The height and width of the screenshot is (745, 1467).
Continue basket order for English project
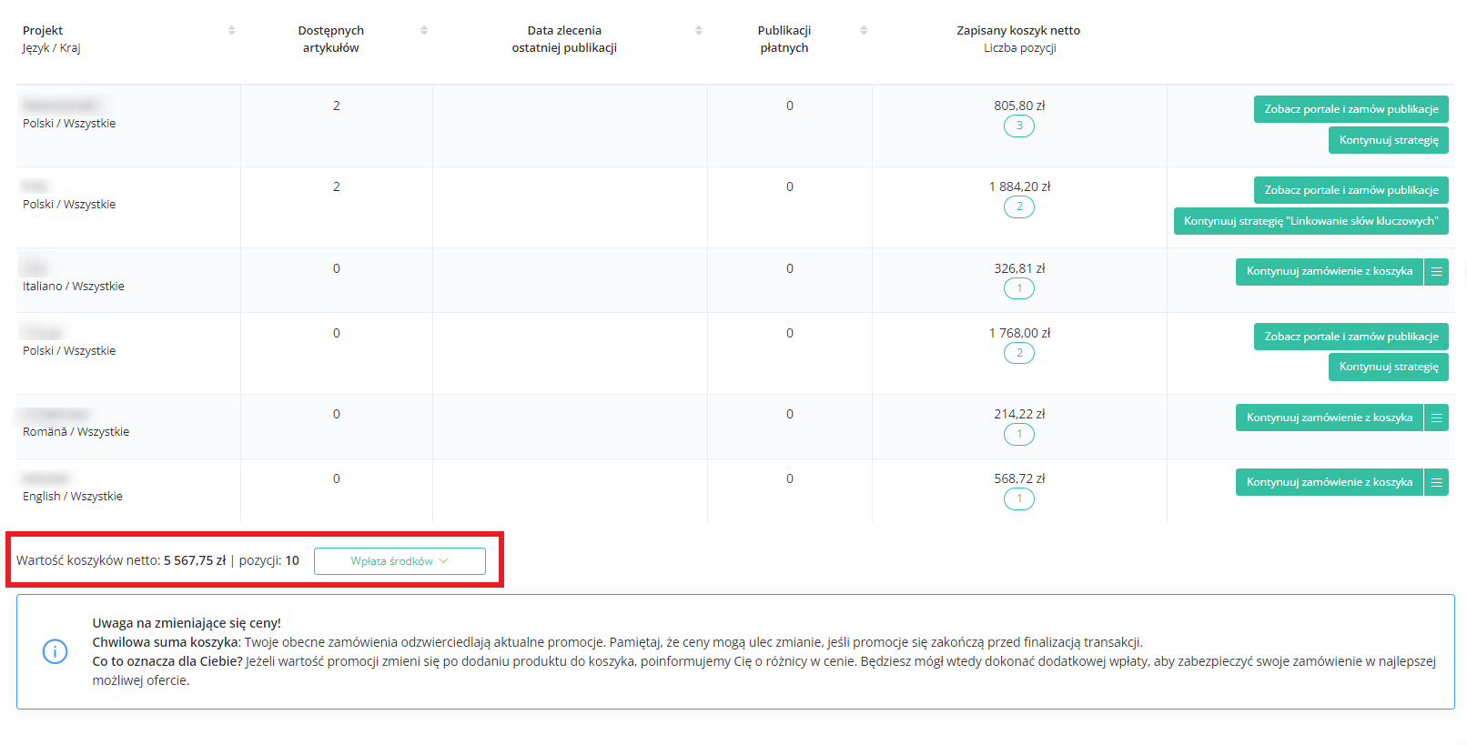(1329, 483)
